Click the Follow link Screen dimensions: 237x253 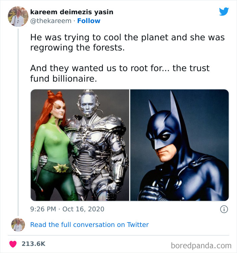pyautogui.click(x=89, y=21)
